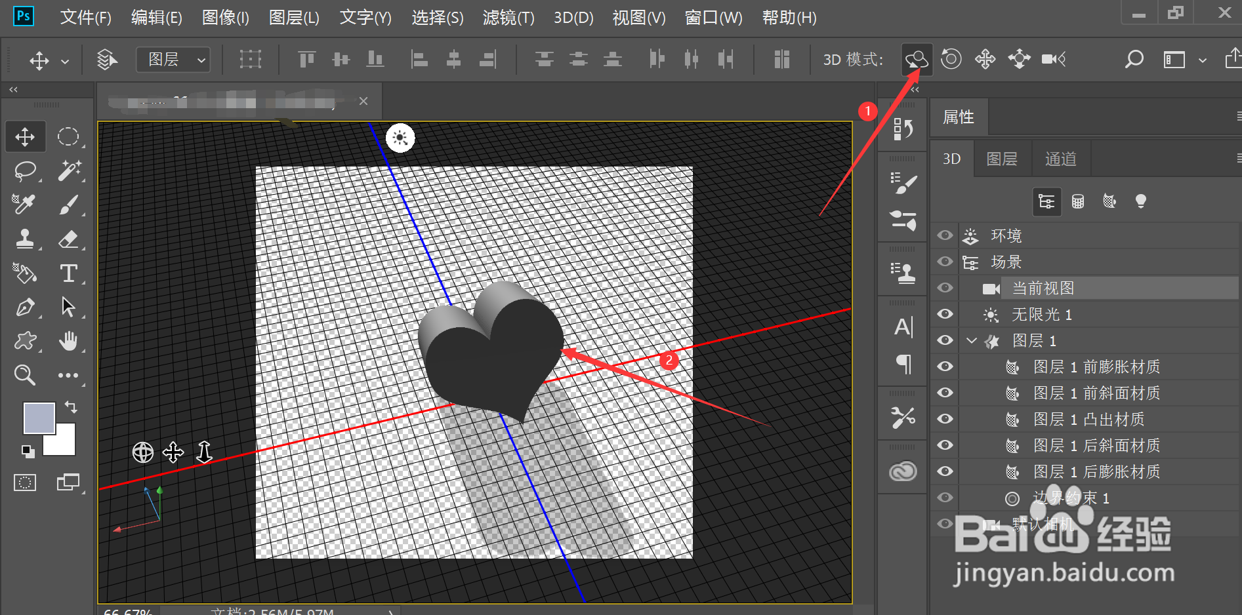Toggle visibility of 场景 item
The width and height of the screenshot is (1242, 615).
tap(945, 262)
